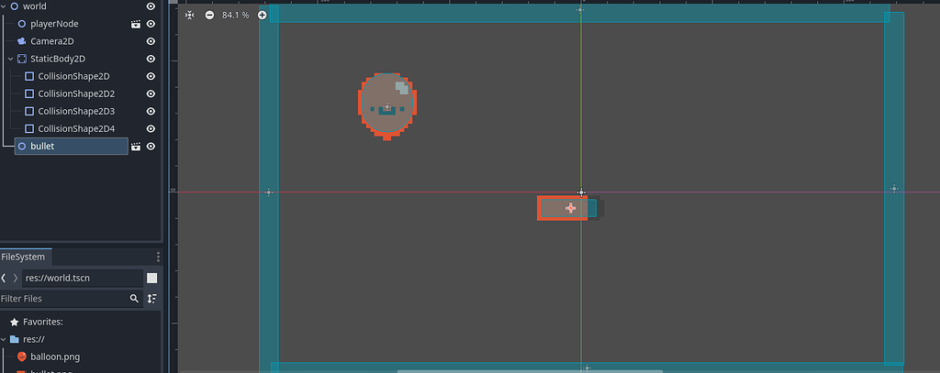Go to previous folder in FileSystem
The image size is (940, 373).
tap(4, 278)
